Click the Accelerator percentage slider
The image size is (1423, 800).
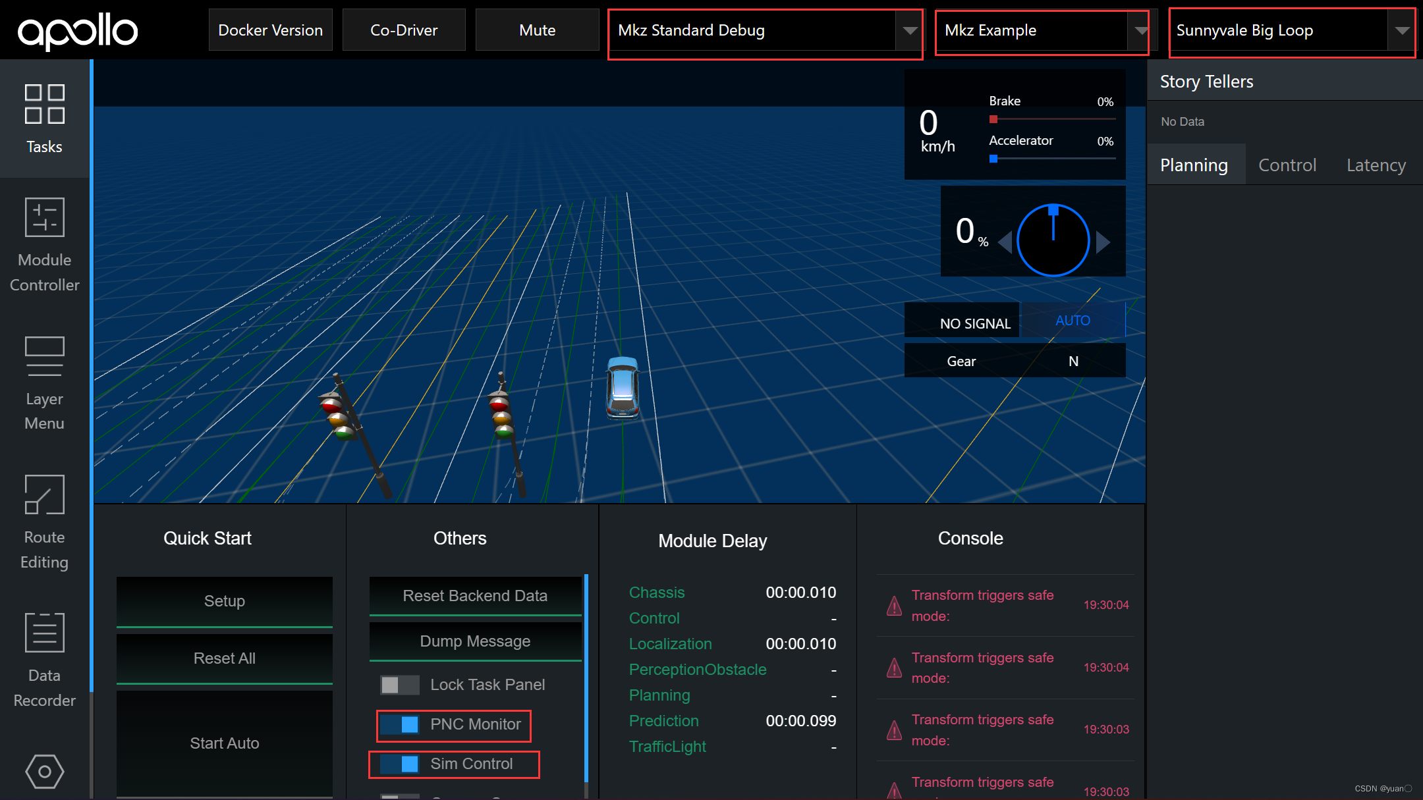coord(1052,159)
